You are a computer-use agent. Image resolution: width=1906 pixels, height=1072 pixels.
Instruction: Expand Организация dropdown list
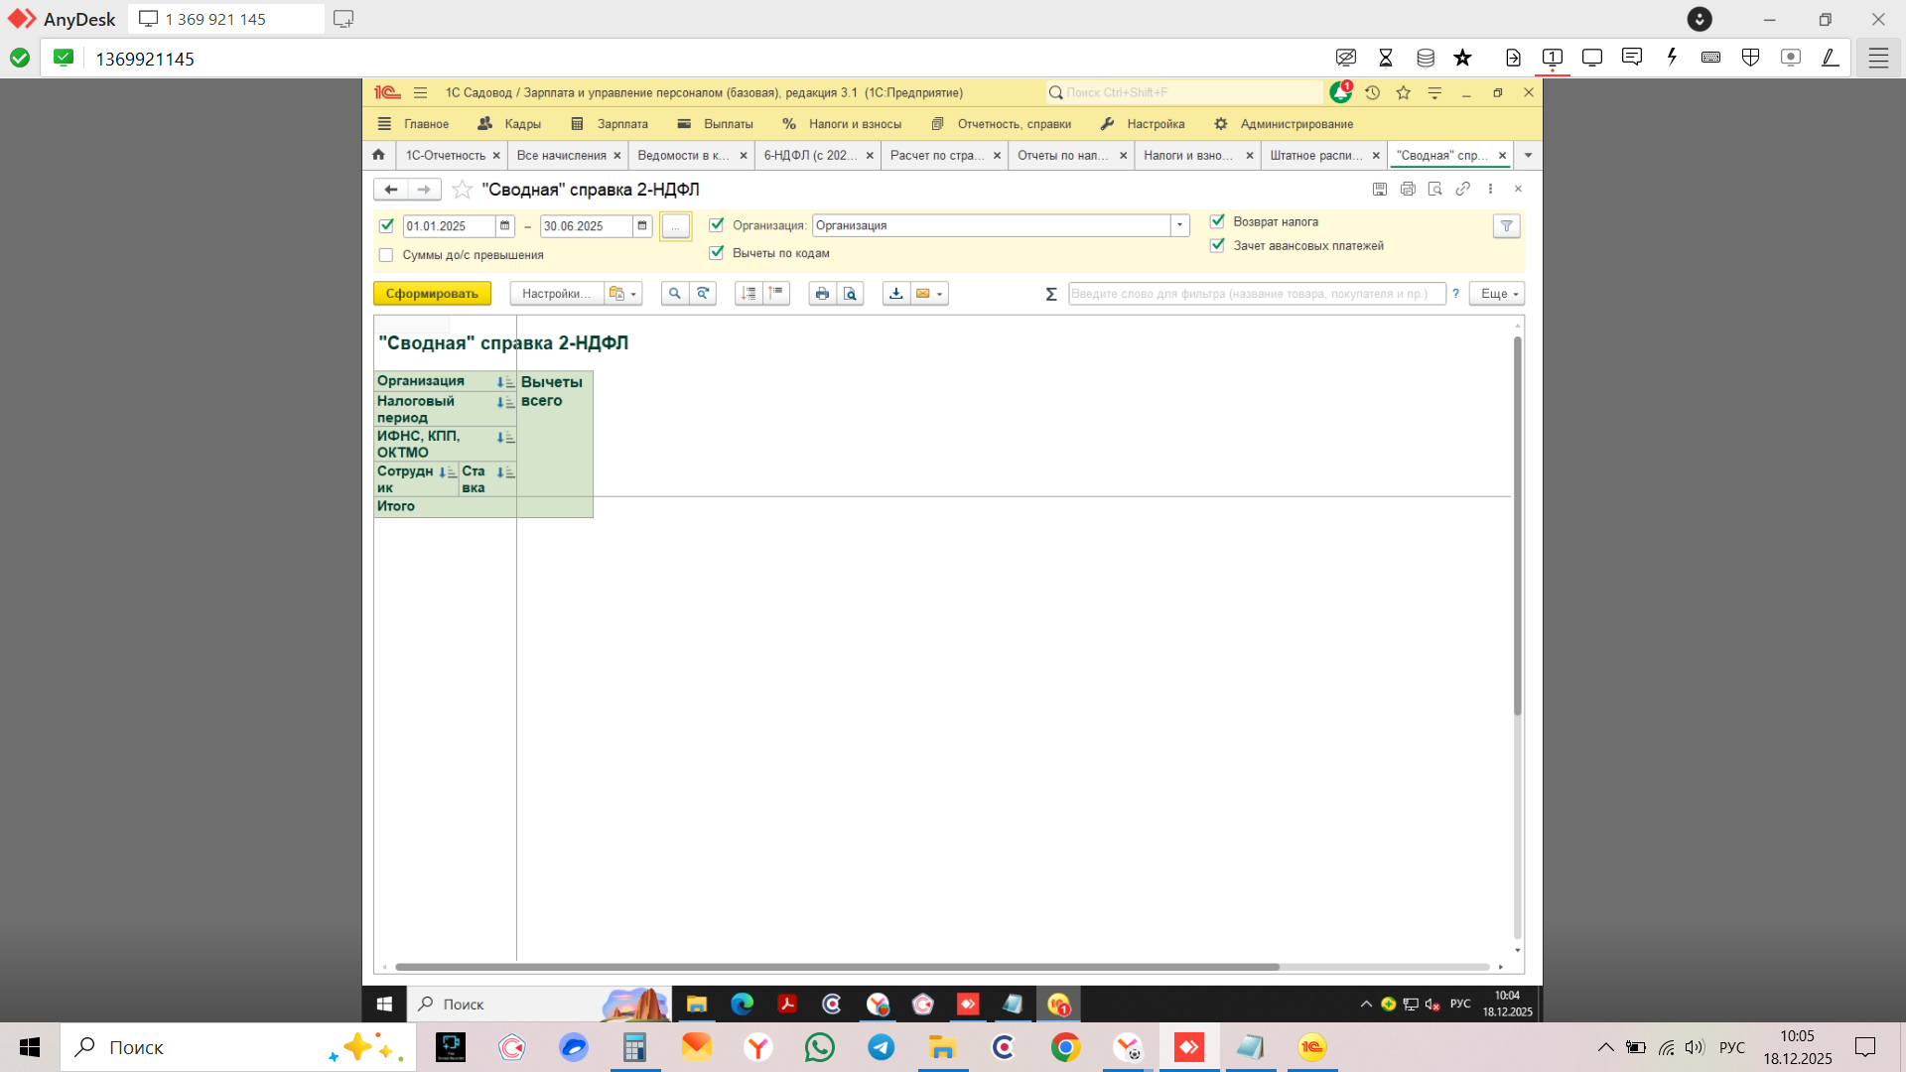tap(1179, 225)
